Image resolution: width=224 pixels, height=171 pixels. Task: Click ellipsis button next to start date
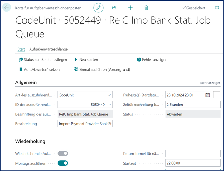click(217, 95)
